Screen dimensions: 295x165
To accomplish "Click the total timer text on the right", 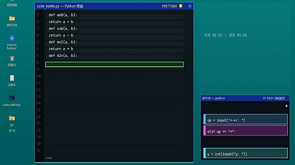I will (238, 35).
